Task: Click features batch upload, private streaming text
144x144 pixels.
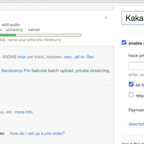Action: [x=71, y=71]
